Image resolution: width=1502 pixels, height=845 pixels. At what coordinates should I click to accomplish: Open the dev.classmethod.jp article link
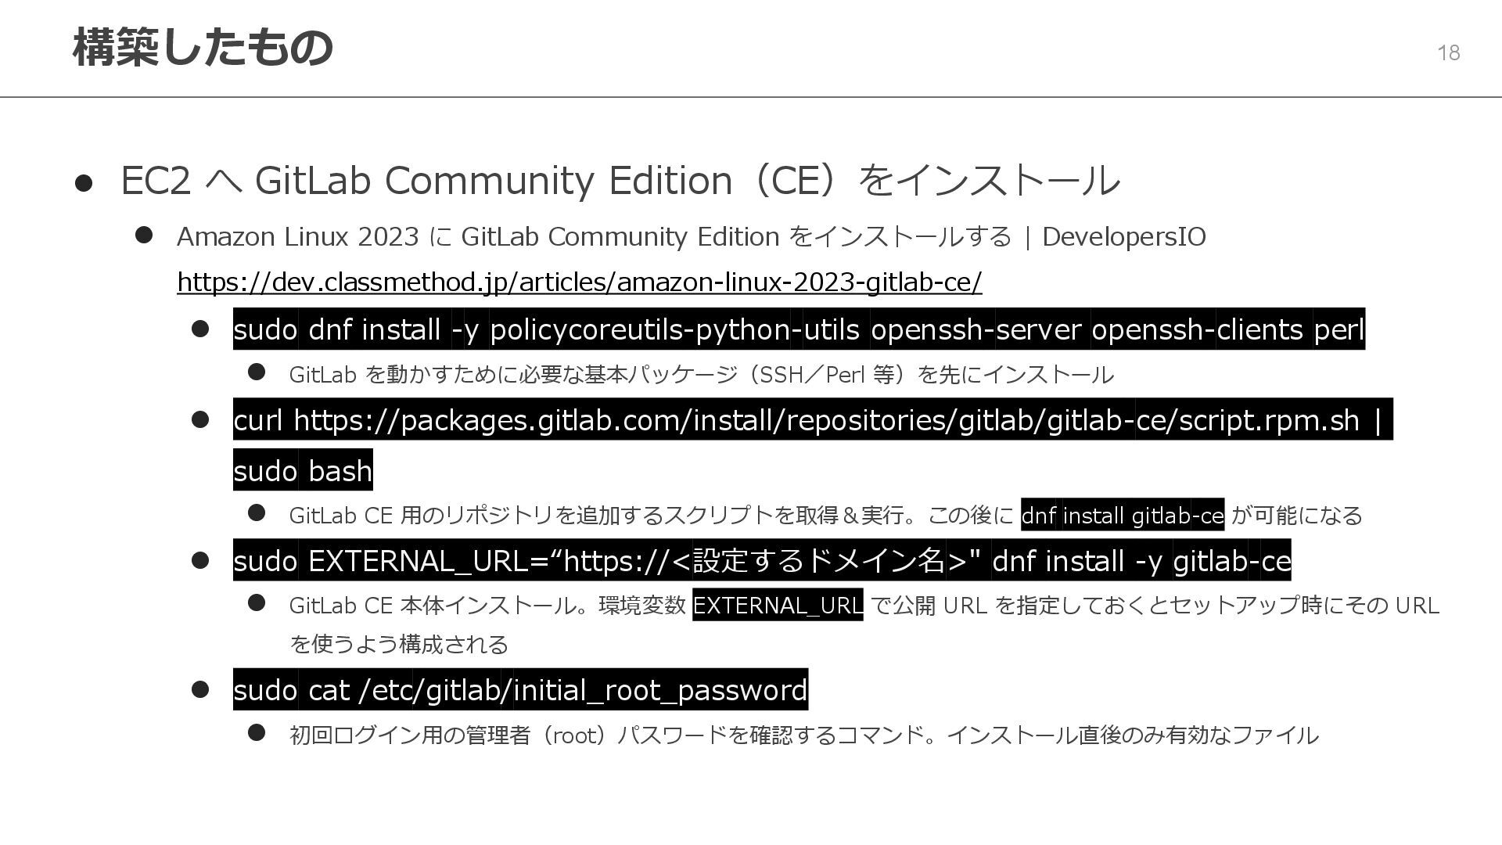pos(579,282)
